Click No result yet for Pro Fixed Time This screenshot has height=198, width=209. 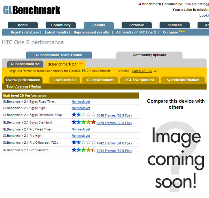click(x=81, y=129)
